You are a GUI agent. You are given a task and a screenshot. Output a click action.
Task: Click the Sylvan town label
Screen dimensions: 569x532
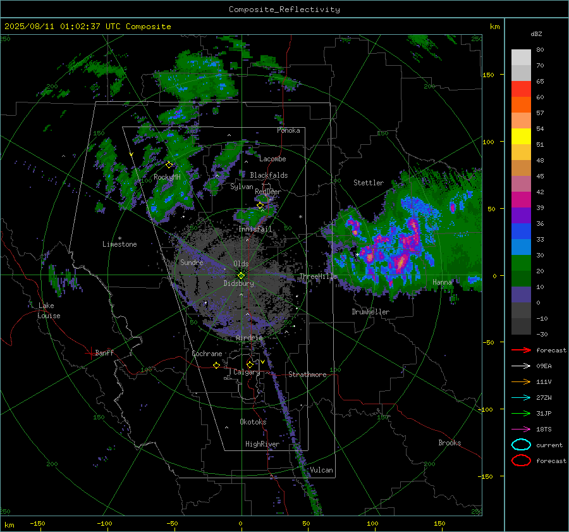(x=242, y=187)
